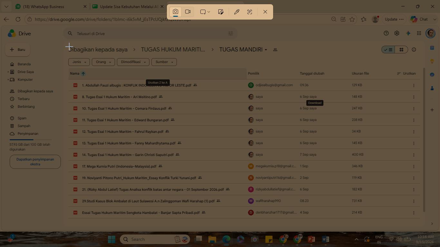440x247 pixels.
Task: Toggle name sort order arrow
Action: click(x=83, y=73)
